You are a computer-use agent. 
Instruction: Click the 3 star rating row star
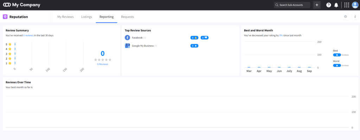pyautogui.click(x=10, y=54)
